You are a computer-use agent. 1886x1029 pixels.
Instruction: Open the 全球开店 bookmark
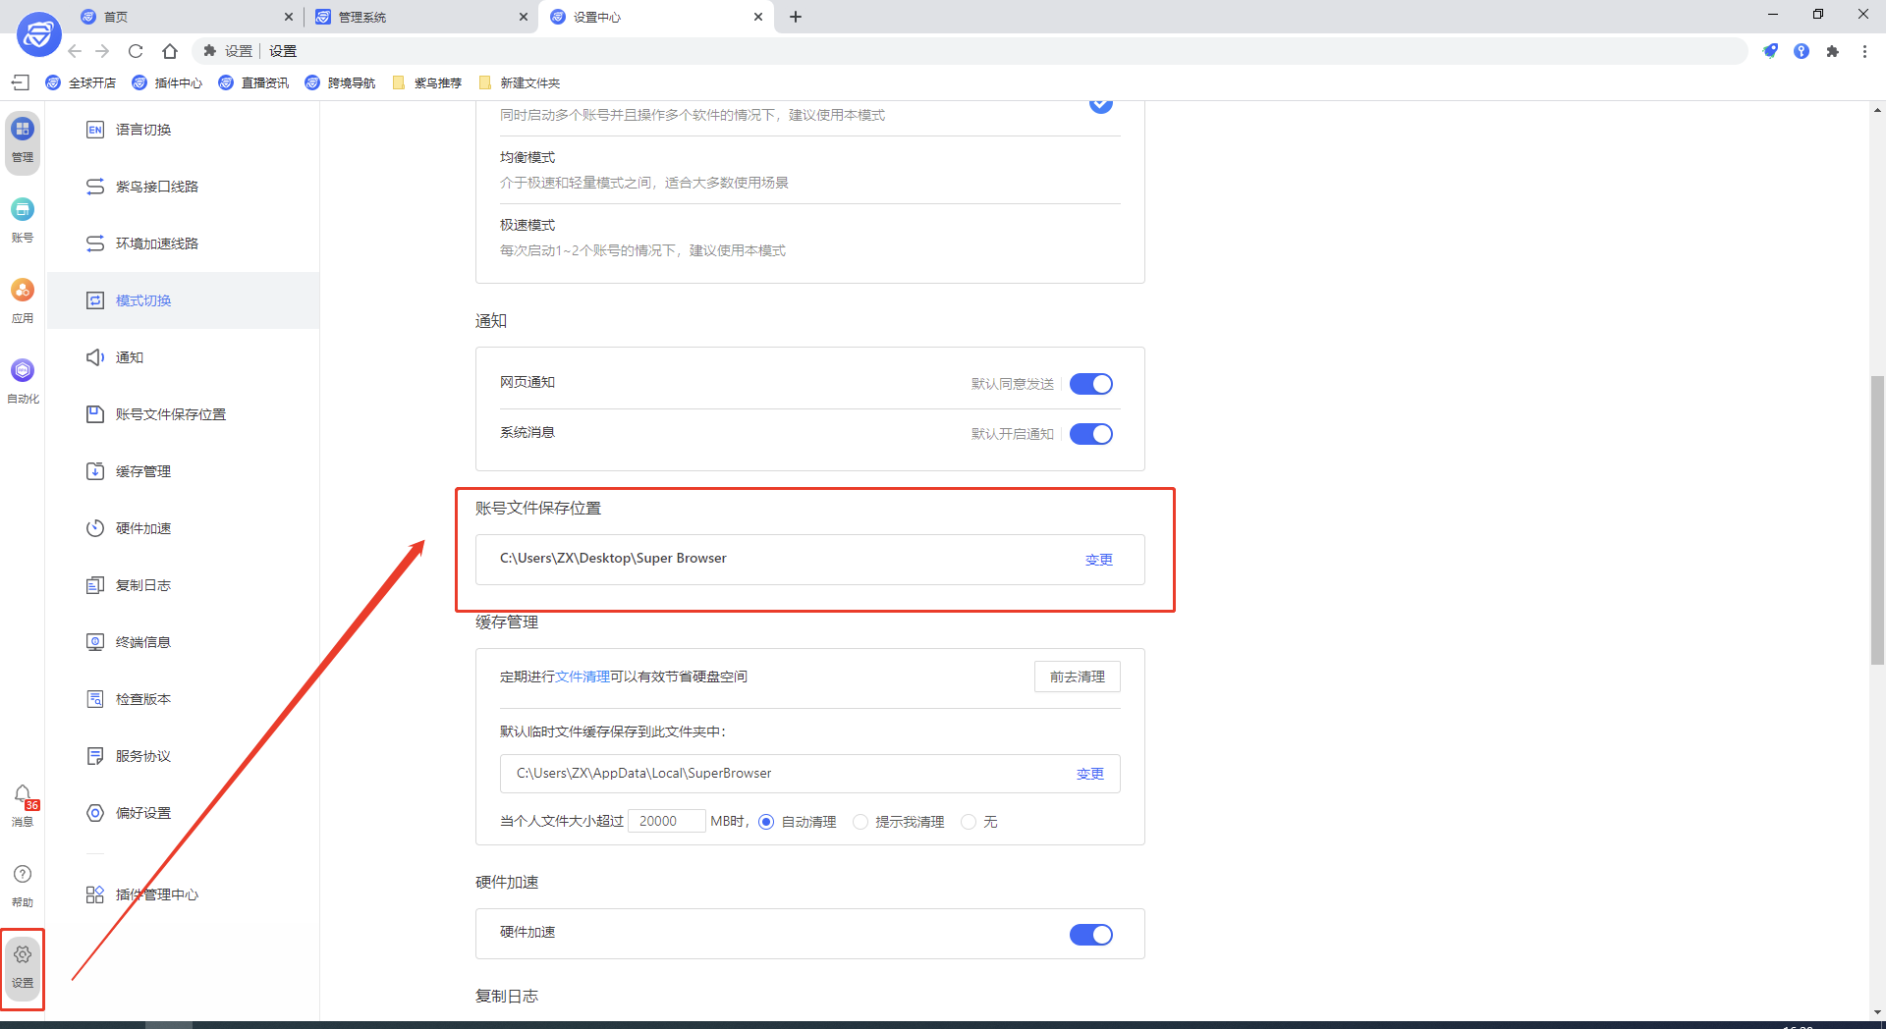pyautogui.click(x=91, y=82)
